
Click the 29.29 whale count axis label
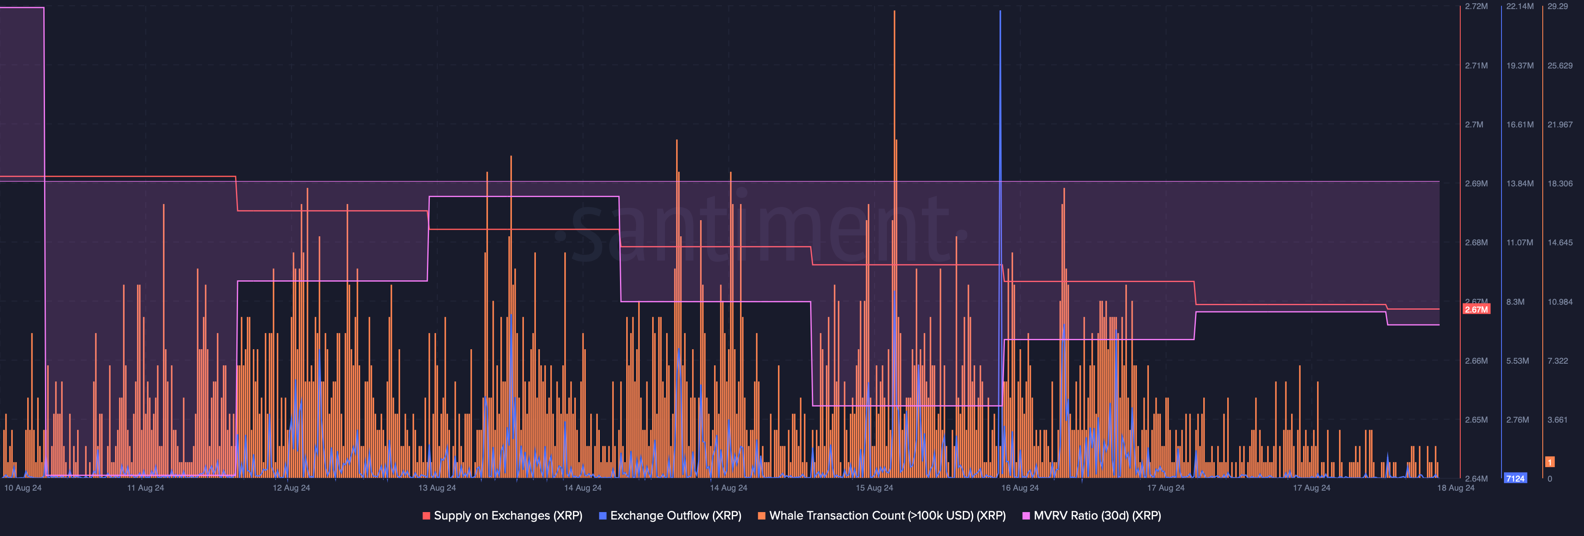pyautogui.click(x=1558, y=6)
